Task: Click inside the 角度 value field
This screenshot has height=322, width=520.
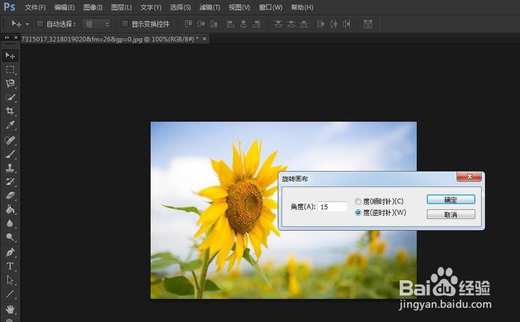Action: [332, 206]
